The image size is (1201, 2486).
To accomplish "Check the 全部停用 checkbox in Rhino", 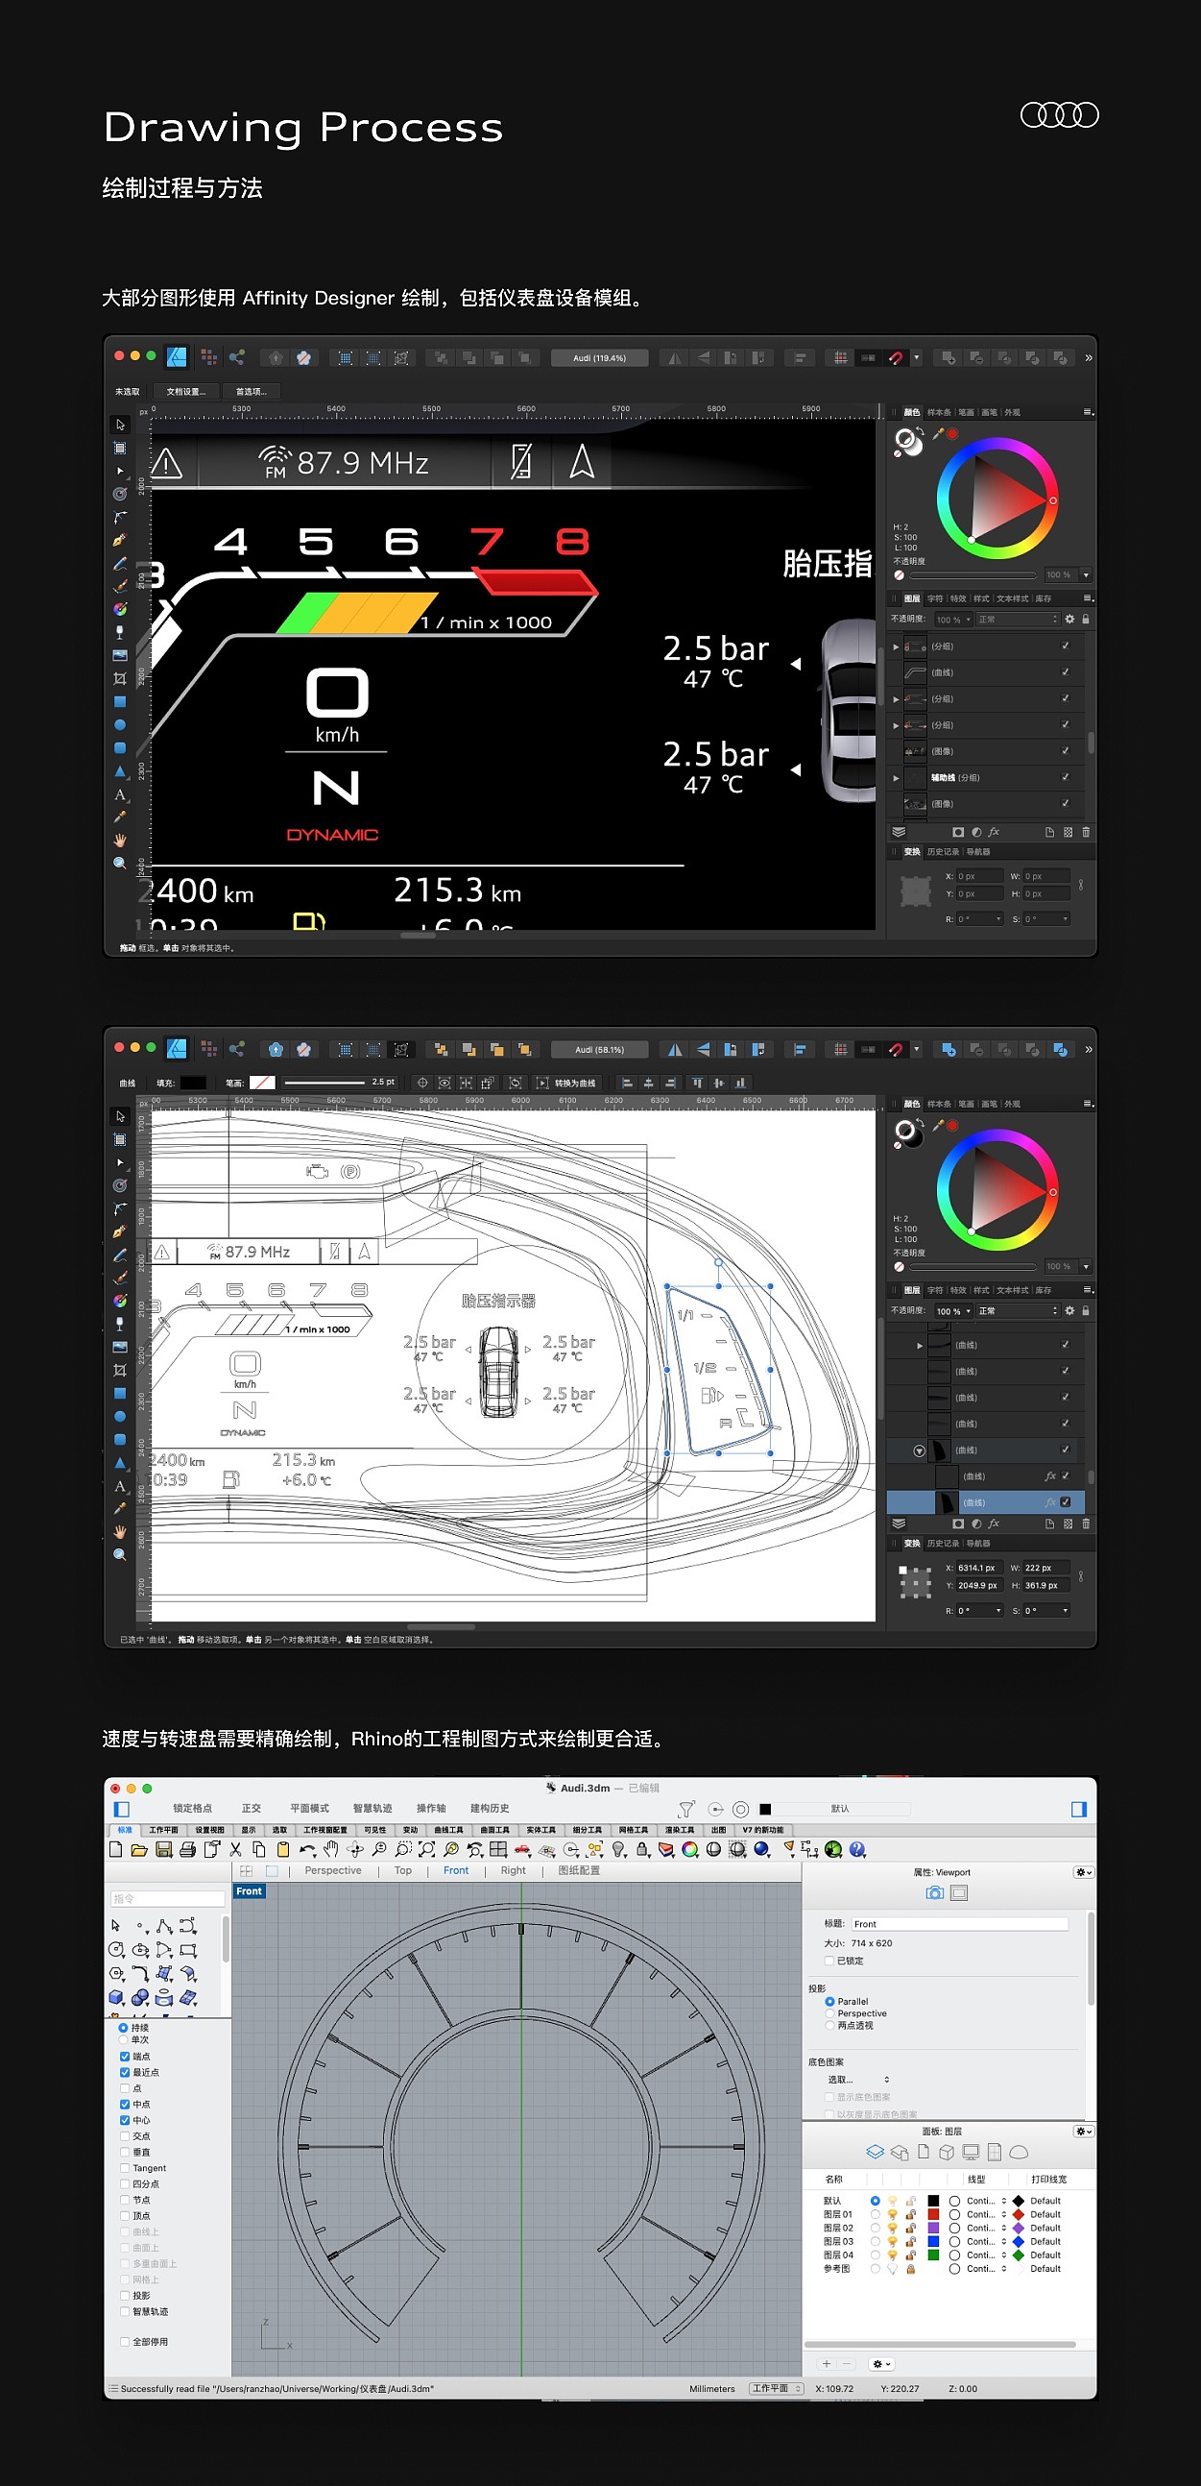I will pos(125,2342).
